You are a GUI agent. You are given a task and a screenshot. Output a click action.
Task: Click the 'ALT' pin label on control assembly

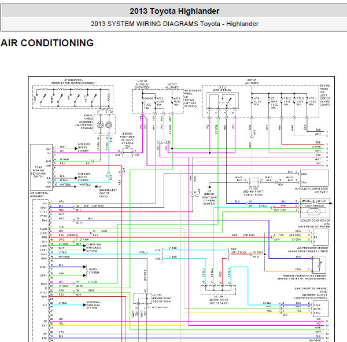pyautogui.click(x=45, y=305)
